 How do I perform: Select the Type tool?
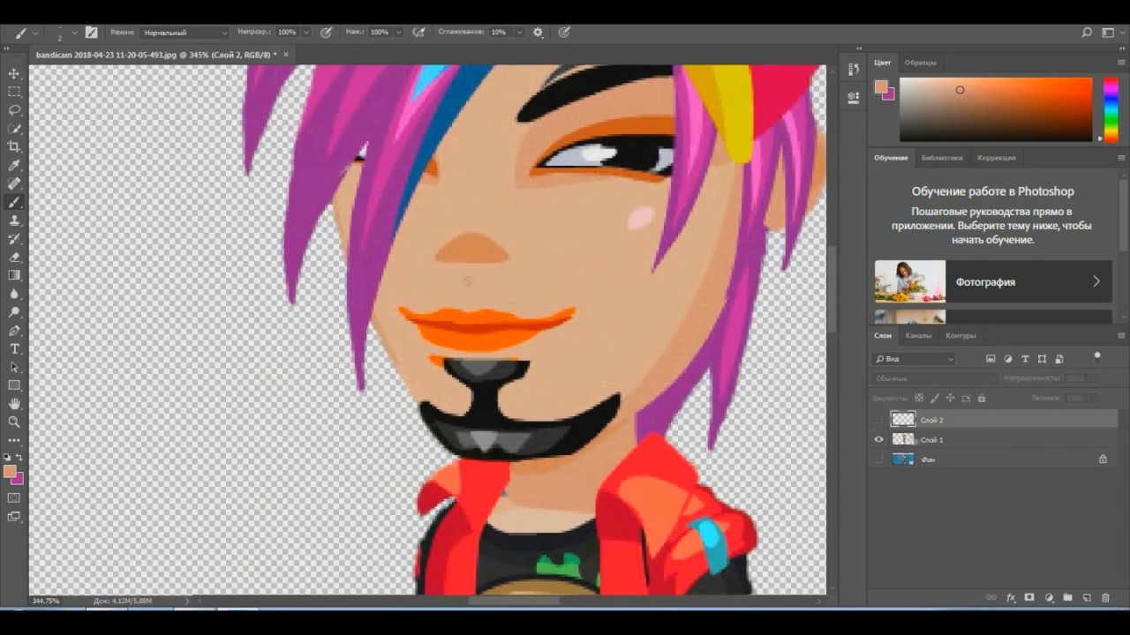click(x=14, y=349)
